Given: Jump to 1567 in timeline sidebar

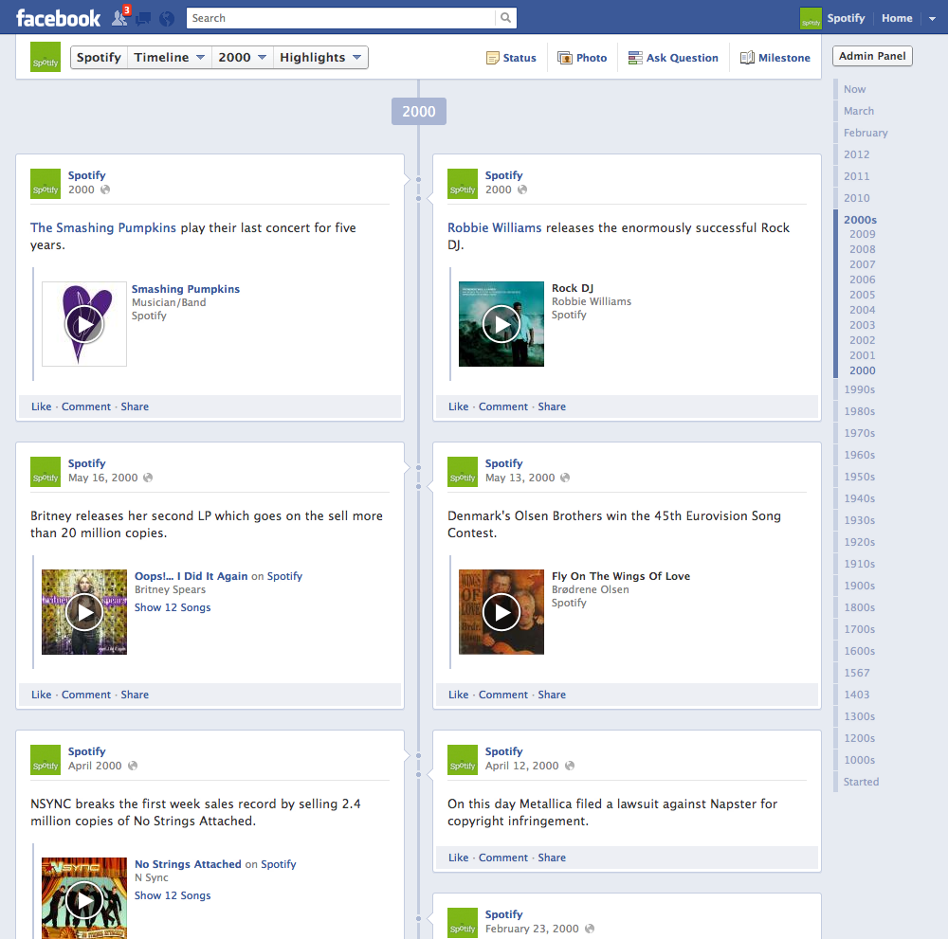Looking at the screenshot, I should (857, 673).
